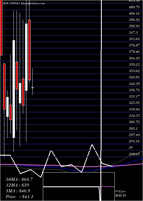Click the tallest white candle body
Image resolution: width=143 pixels, height=201 pixels.
pyautogui.click(x=14, y=89)
